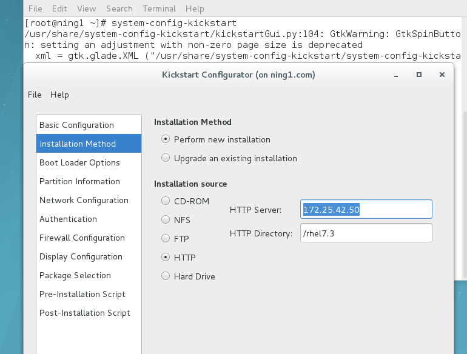Image resolution: width=467 pixels, height=354 pixels.
Task: Open the terminal Edit menu
Action: [59, 8]
